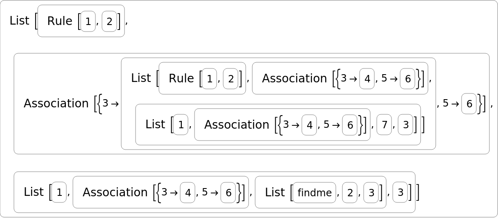This screenshot has height=218, width=498.
Task: Click box 6 in the Association beside nested Rule
Action: (x=407, y=79)
